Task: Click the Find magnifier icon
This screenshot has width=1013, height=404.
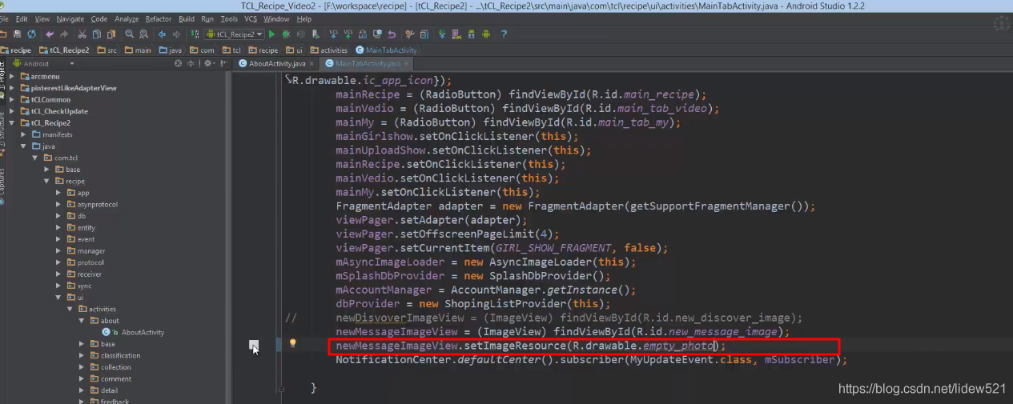Action: [x=129, y=34]
